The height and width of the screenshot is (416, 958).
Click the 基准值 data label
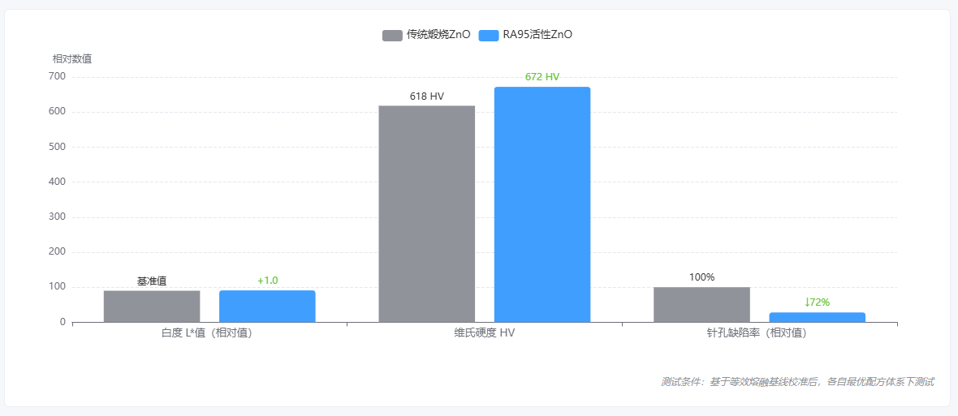coord(152,281)
